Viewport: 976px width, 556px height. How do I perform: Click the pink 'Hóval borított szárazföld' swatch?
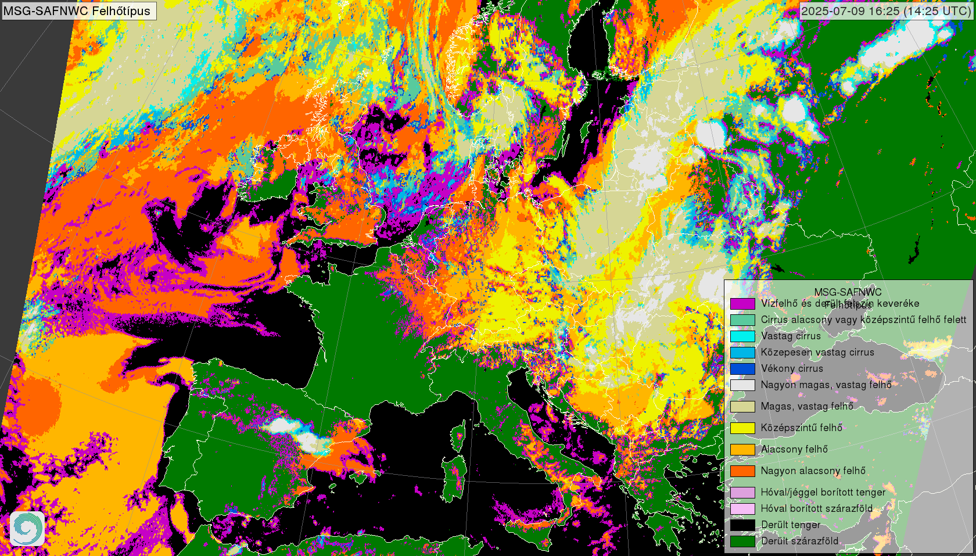click(x=742, y=508)
